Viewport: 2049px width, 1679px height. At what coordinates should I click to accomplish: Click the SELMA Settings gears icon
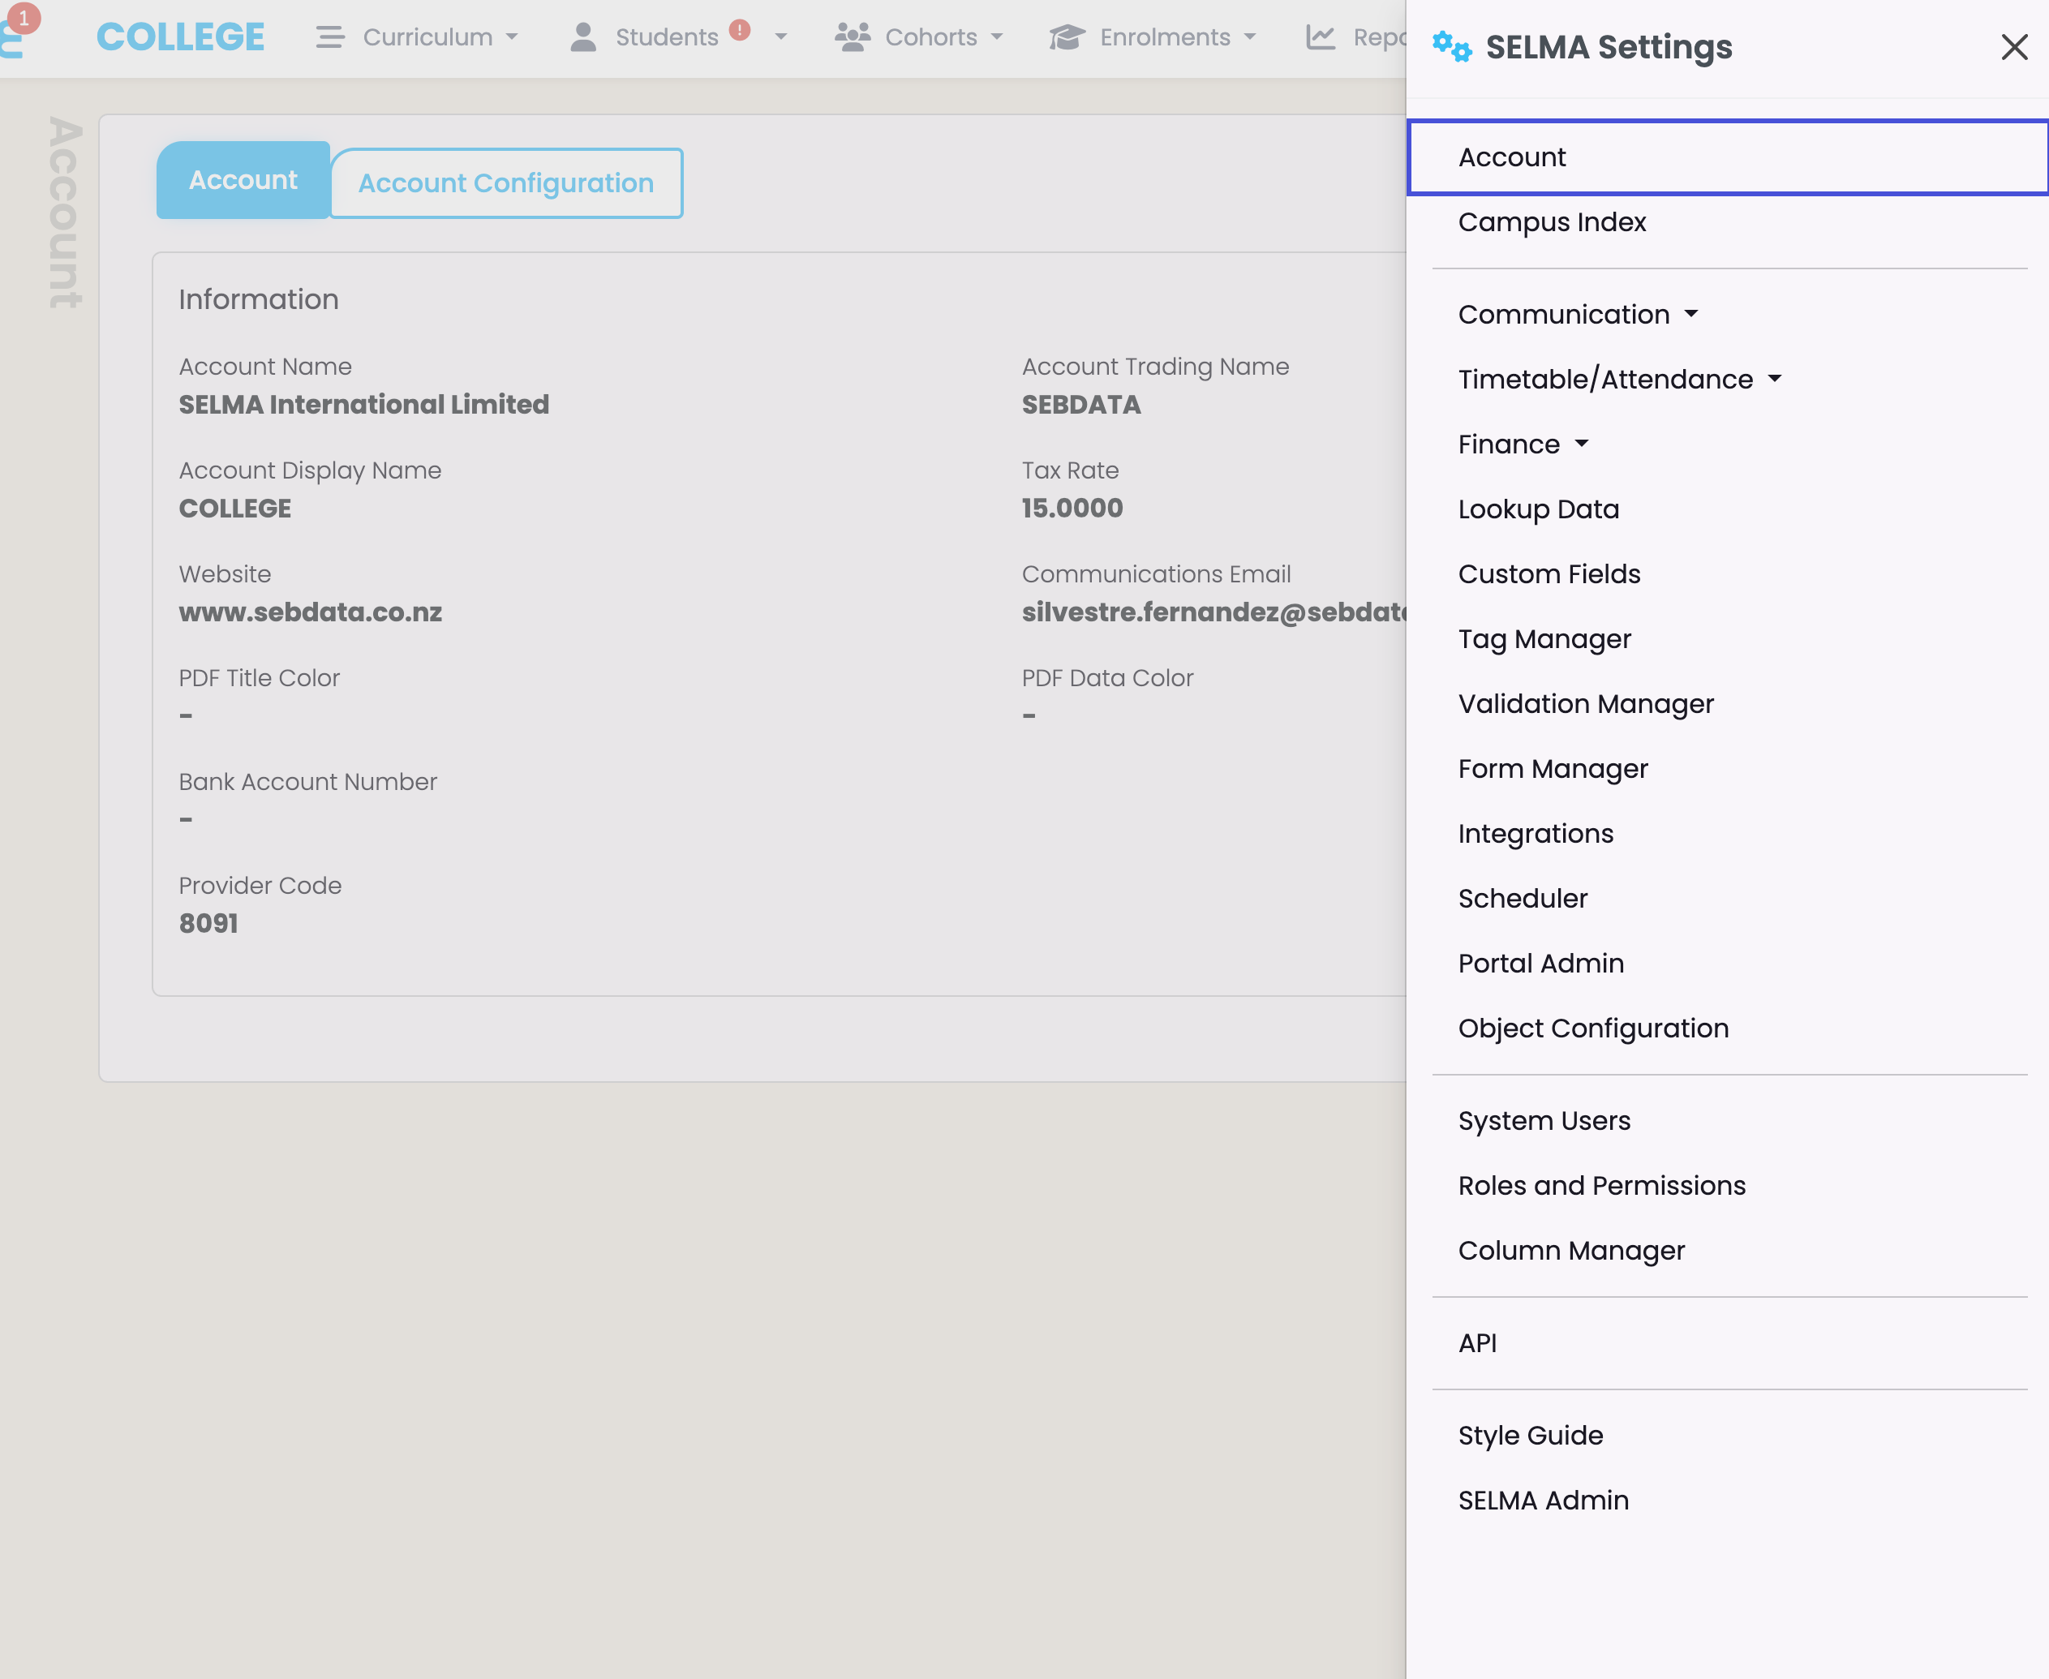1450,45
